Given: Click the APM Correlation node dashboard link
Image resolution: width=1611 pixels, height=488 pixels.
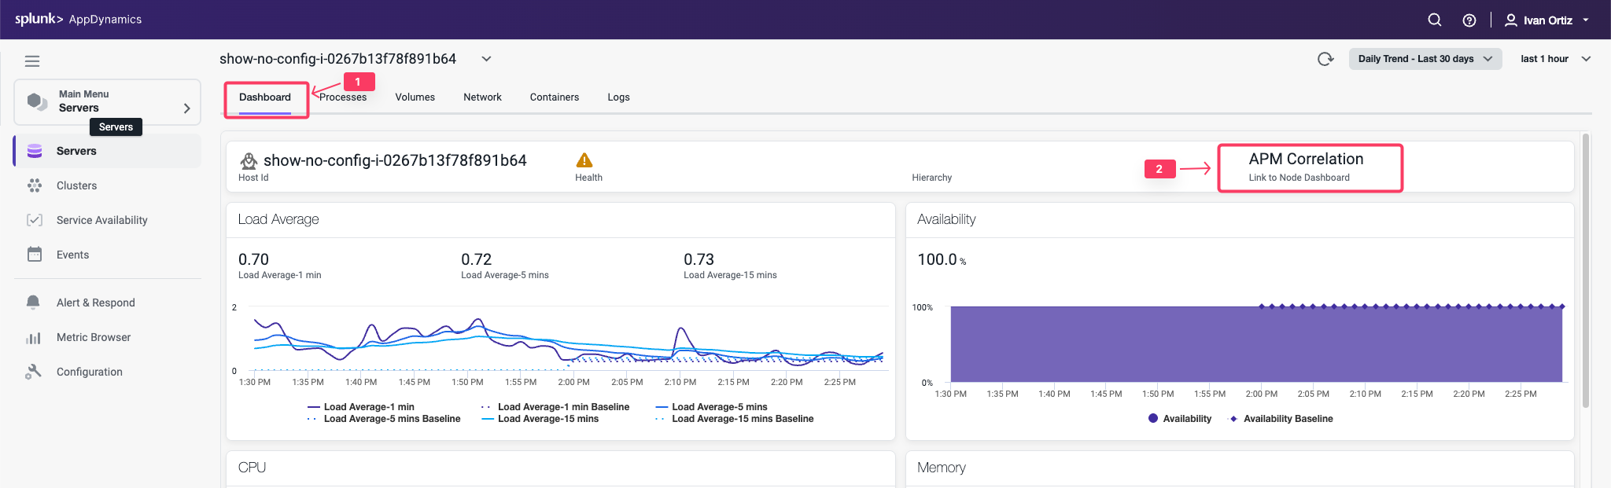Looking at the screenshot, I should [x=1299, y=178].
